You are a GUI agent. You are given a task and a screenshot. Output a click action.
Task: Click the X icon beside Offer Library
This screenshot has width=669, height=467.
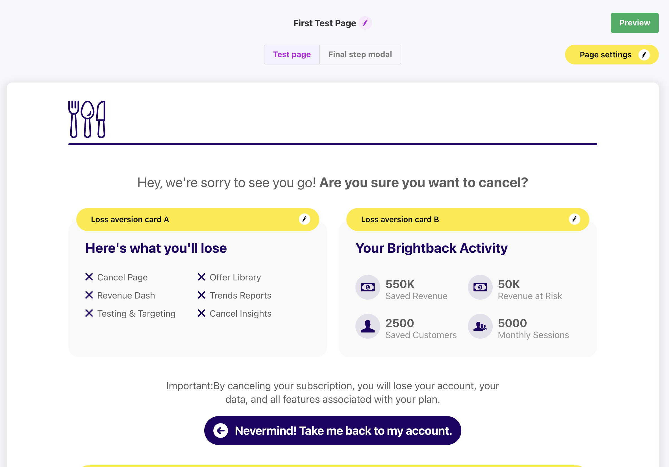click(x=201, y=277)
